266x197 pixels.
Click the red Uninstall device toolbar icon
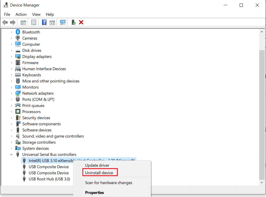coord(81,22)
